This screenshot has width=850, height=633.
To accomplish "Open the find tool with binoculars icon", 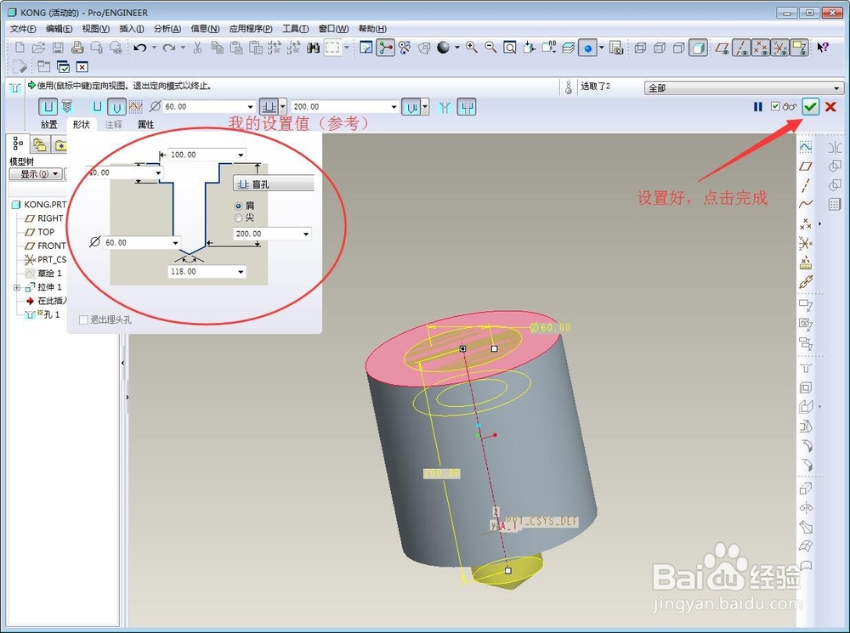I will pos(313,48).
